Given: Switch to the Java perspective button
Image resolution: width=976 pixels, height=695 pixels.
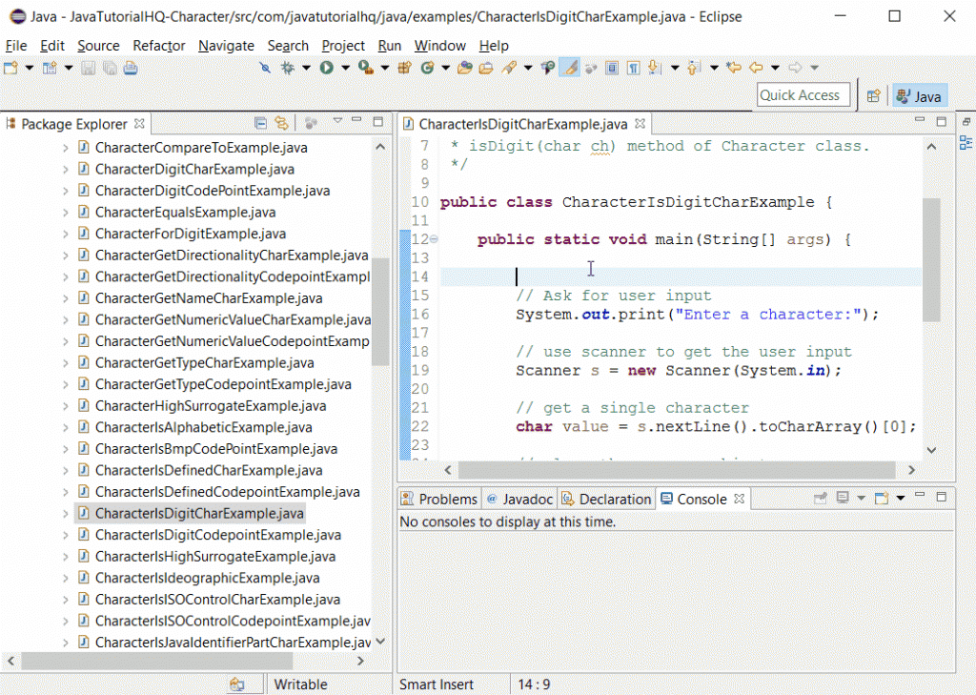Looking at the screenshot, I should [x=920, y=96].
